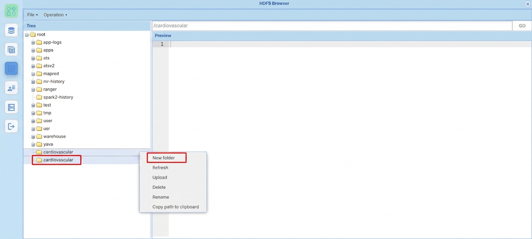The height and width of the screenshot is (239, 532).
Task: Expand the tmp folder
Action: pos(33,113)
